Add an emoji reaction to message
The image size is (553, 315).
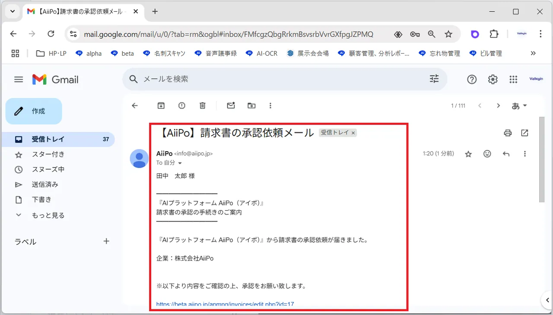(x=487, y=154)
